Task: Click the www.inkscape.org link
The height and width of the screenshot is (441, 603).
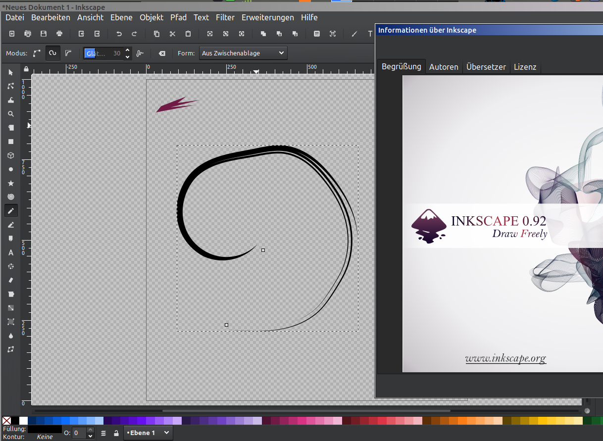Action: [x=505, y=358]
